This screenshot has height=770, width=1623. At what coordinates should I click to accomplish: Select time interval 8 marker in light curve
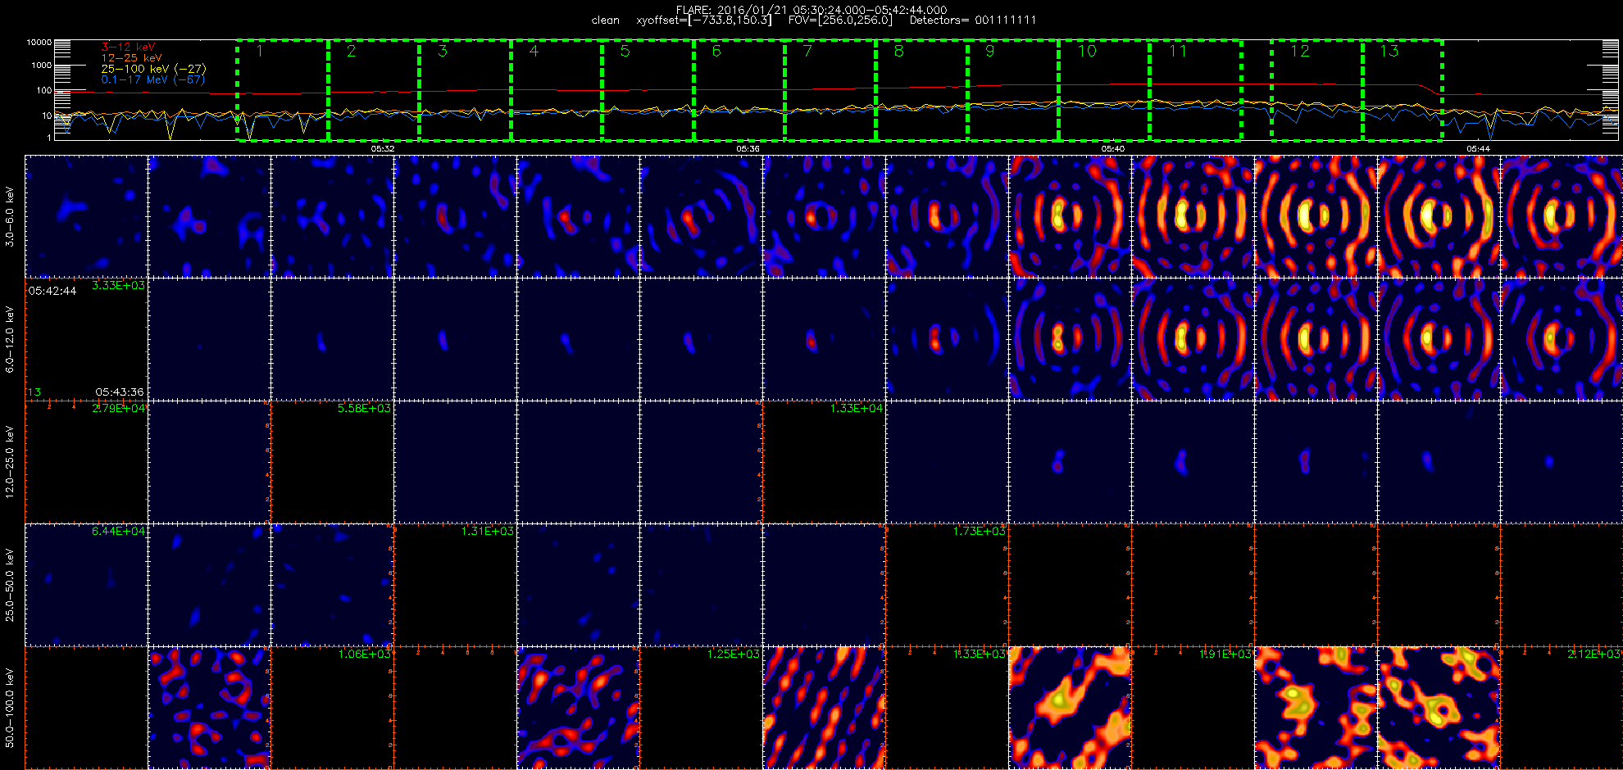(x=898, y=51)
